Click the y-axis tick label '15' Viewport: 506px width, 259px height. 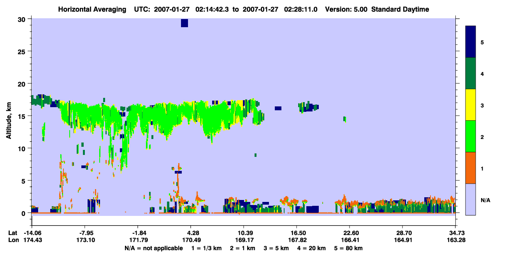[22, 116]
